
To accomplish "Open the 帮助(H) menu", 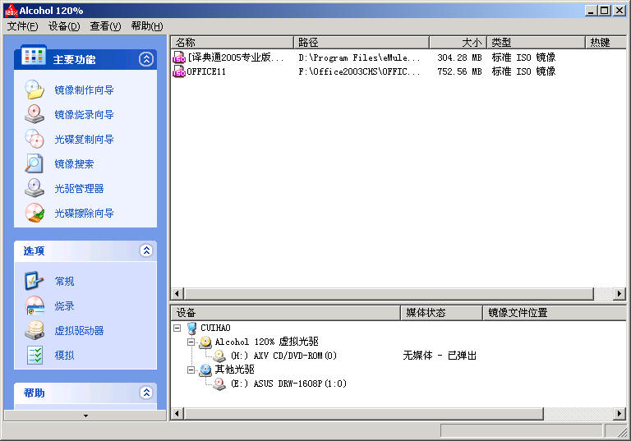I will coord(147,26).
